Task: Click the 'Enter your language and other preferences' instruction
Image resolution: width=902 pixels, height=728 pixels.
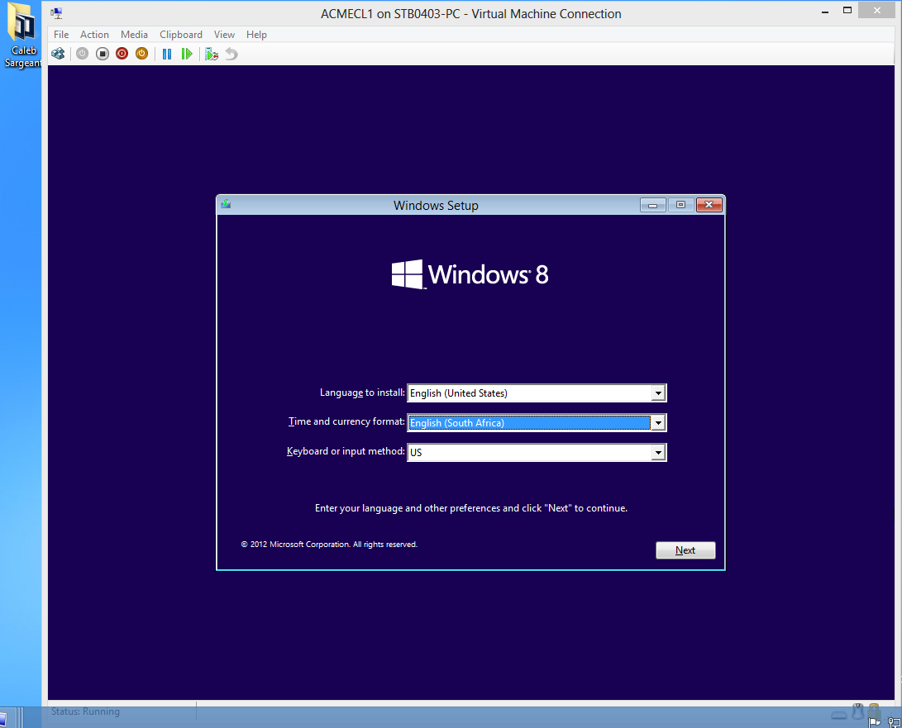Action: pyautogui.click(x=471, y=508)
